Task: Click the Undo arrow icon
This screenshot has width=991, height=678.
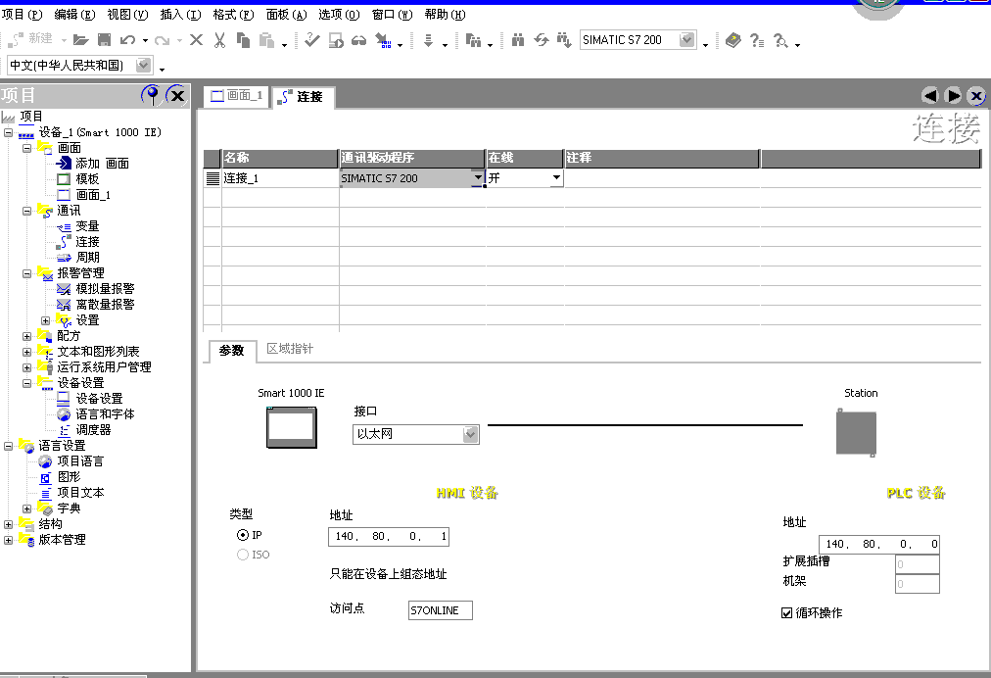Action: pyautogui.click(x=127, y=40)
